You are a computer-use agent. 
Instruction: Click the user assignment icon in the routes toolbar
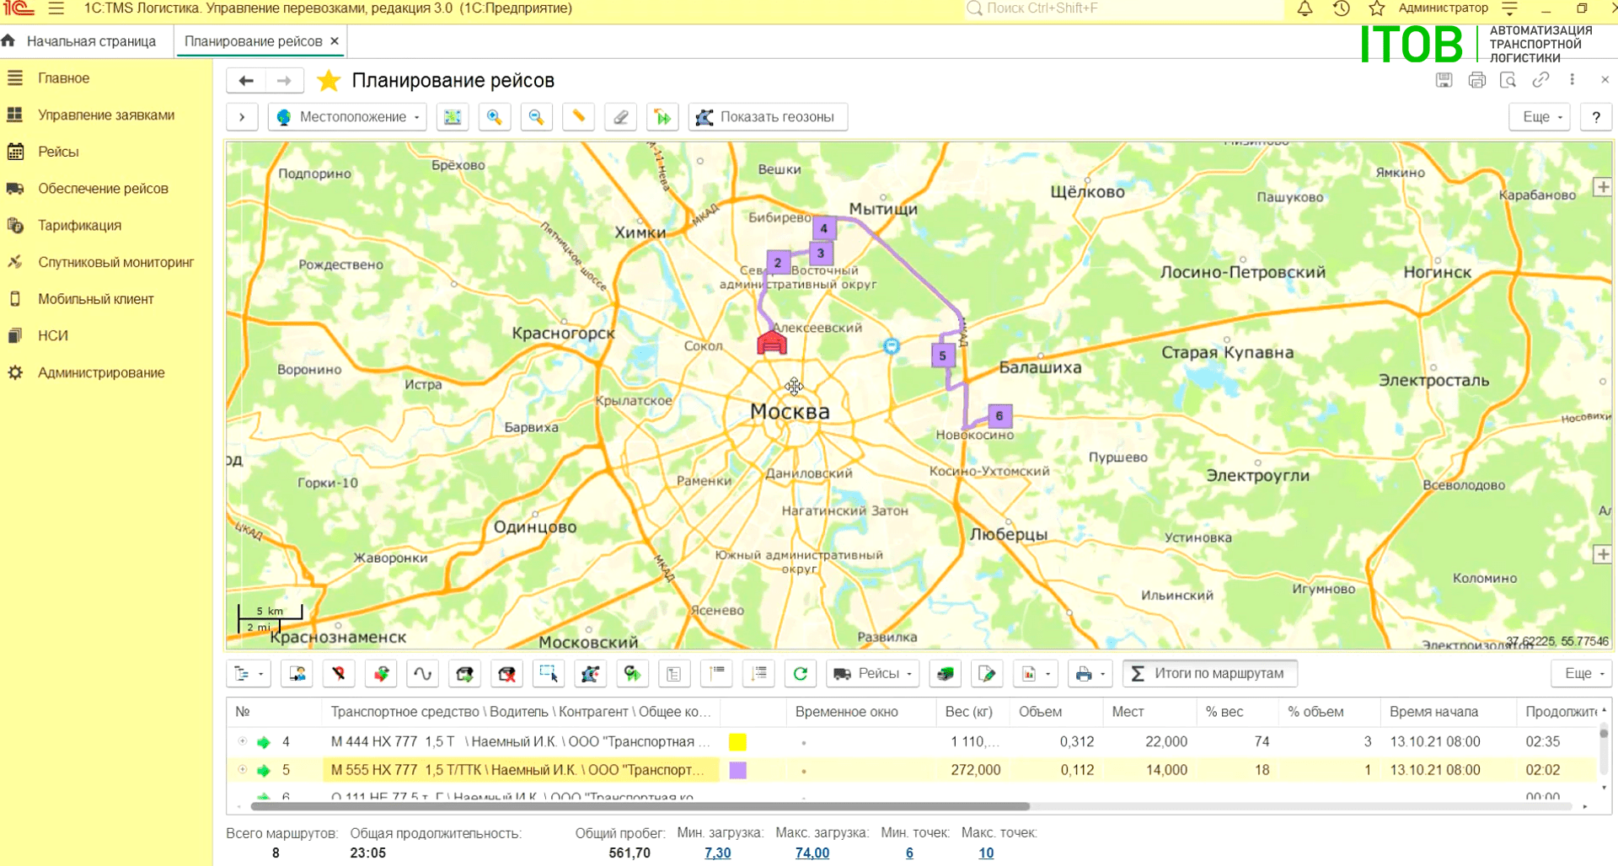pos(297,673)
